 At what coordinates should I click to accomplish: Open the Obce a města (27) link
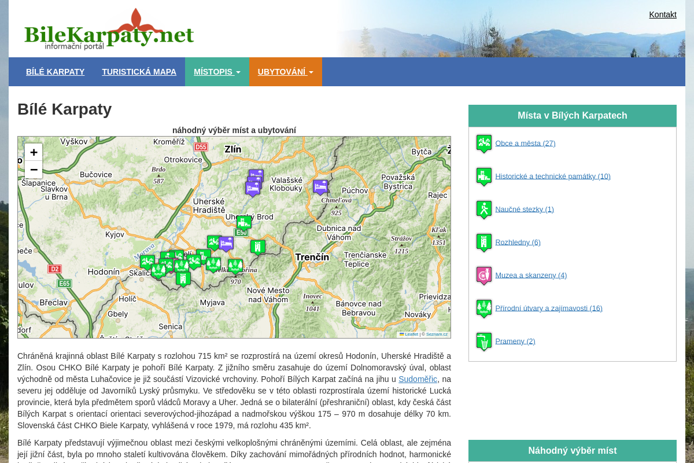pos(525,143)
